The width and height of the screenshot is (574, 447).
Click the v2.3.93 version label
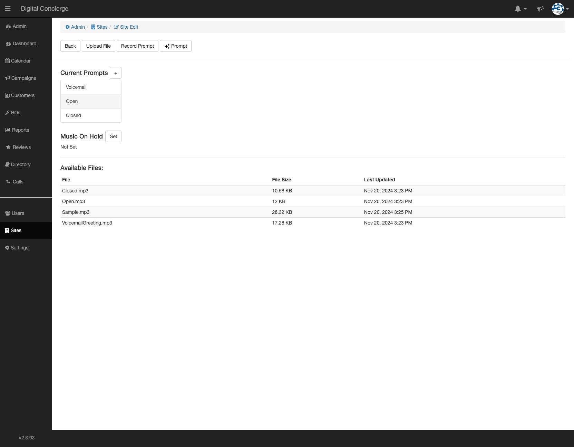click(27, 438)
